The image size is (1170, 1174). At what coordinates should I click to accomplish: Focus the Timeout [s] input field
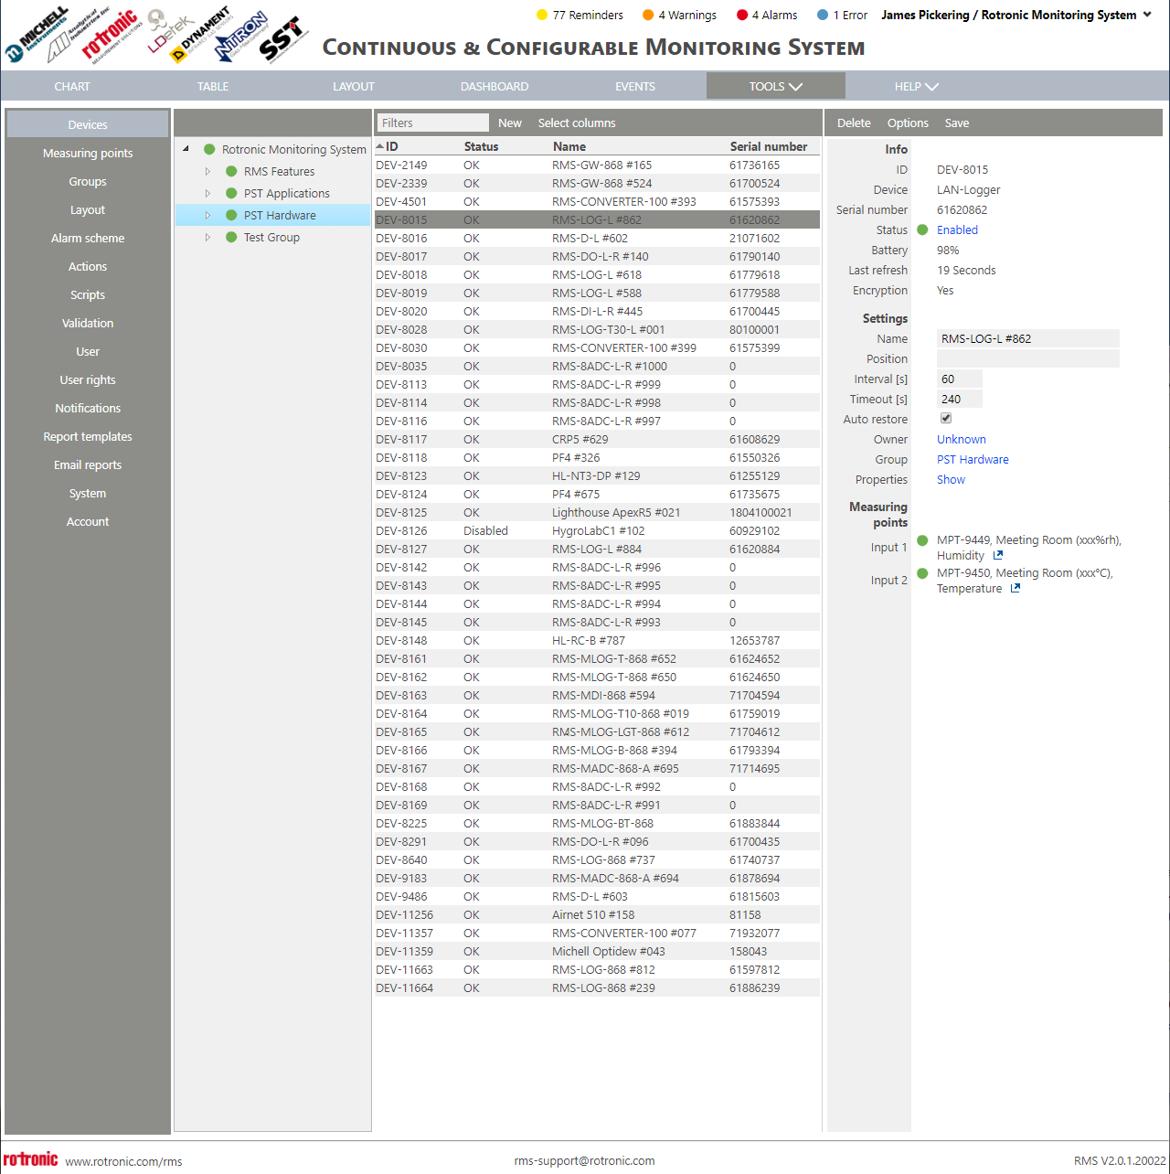[960, 399]
